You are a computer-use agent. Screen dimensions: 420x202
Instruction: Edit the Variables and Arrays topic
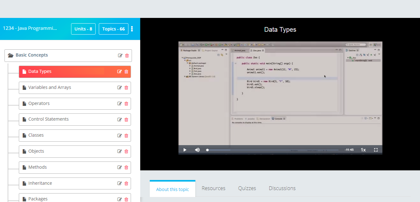(x=120, y=88)
